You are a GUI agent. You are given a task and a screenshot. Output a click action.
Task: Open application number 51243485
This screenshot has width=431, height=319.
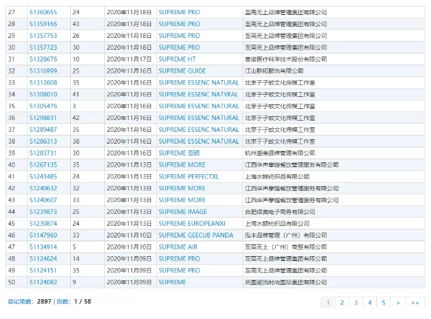tap(43, 177)
